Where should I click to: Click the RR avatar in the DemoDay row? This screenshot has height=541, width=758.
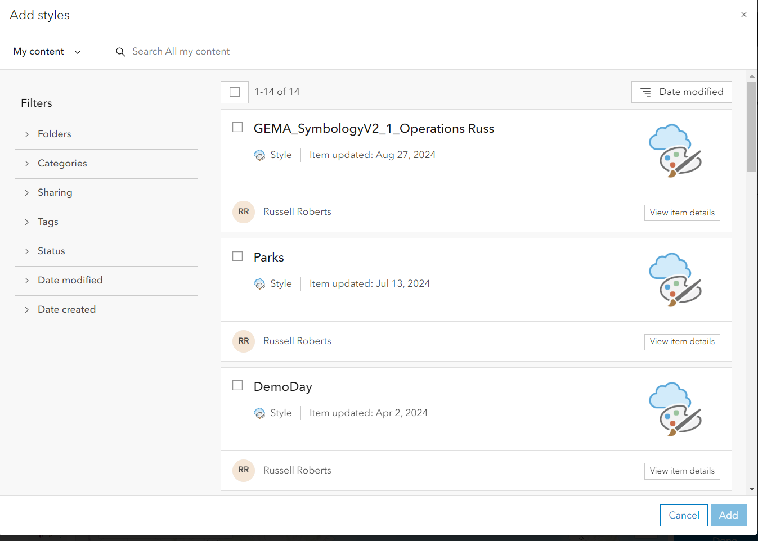(x=243, y=470)
